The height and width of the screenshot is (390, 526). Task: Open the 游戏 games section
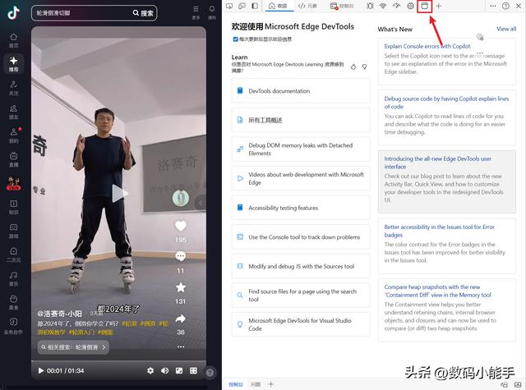[x=13, y=232]
